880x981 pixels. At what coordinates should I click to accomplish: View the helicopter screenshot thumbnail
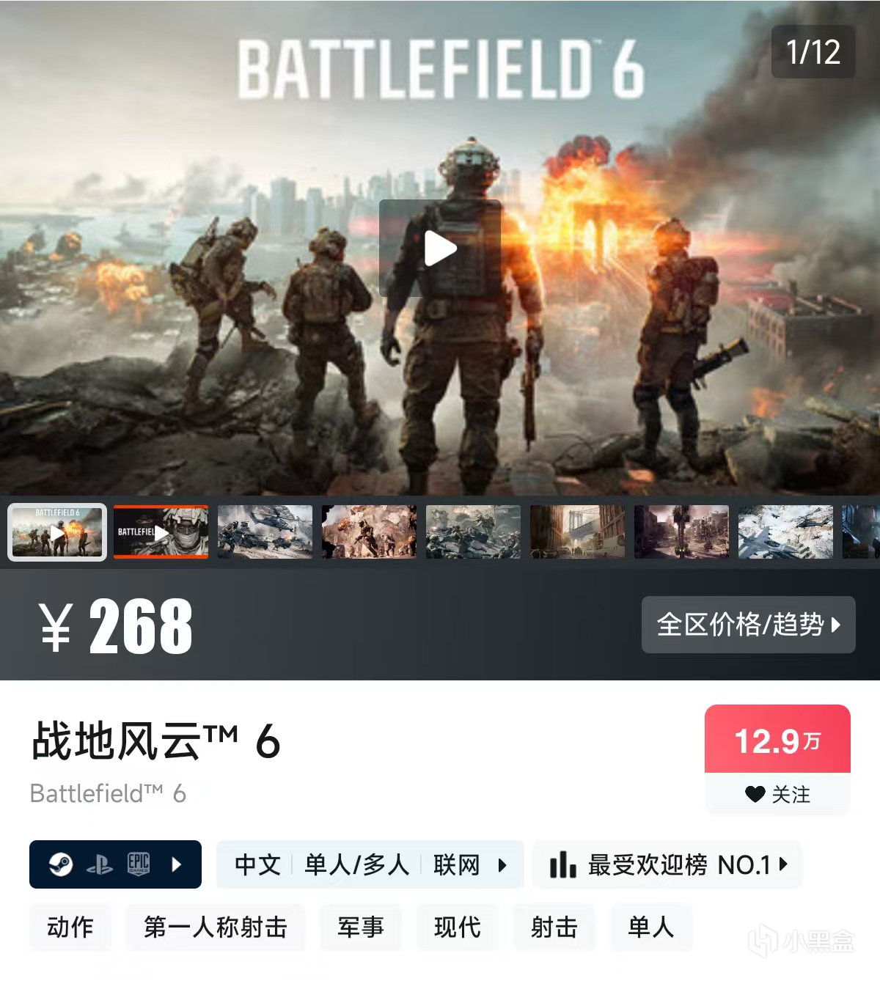pos(265,532)
